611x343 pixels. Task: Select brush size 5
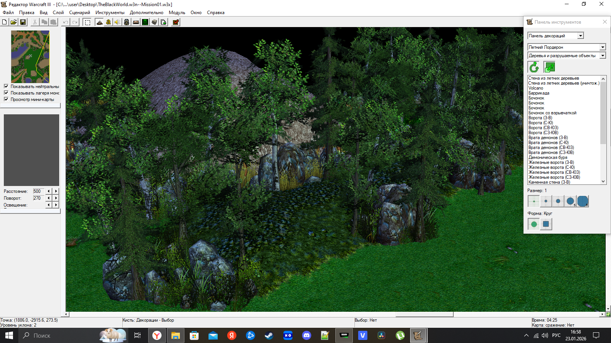571,201
